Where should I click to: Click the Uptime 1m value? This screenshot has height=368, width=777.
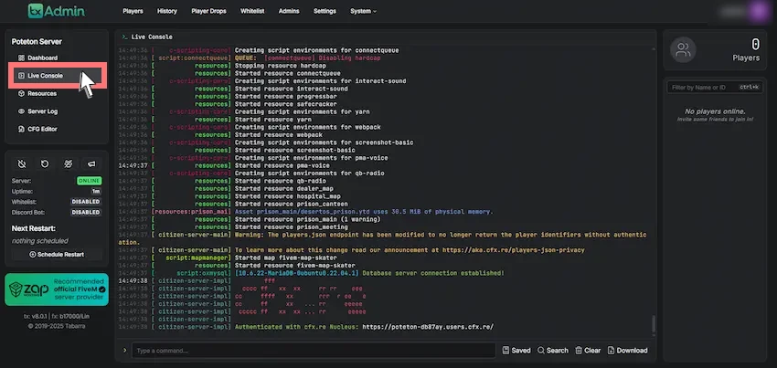pyautogui.click(x=96, y=191)
